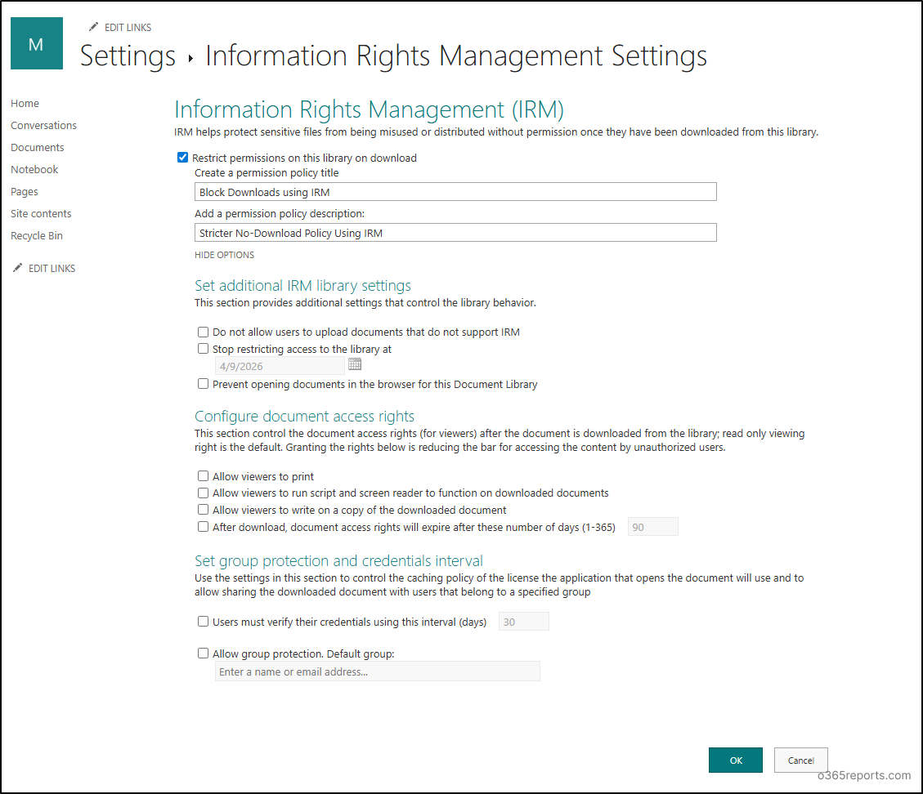923x794 pixels.
Task: Go to the Documents library
Action: tap(37, 147)
